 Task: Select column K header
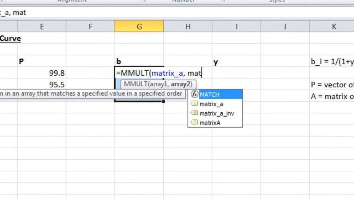tap(332, 27)
